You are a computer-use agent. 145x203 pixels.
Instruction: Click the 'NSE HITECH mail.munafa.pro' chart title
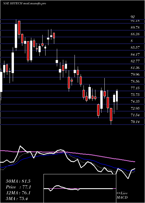(x=24, y=3)
